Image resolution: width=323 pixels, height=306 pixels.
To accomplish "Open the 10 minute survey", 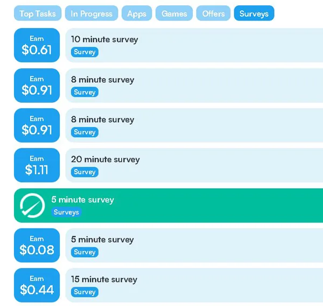I will pos(194,45).
